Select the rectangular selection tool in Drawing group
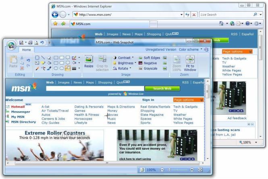Viewport: 268px width, 179px height. [37, 57]
